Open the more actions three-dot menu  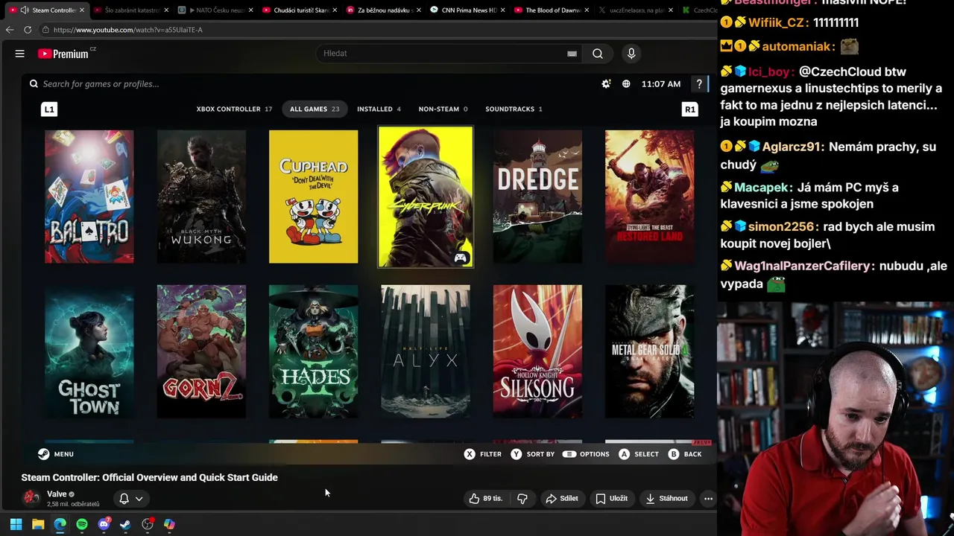(708, 499)
